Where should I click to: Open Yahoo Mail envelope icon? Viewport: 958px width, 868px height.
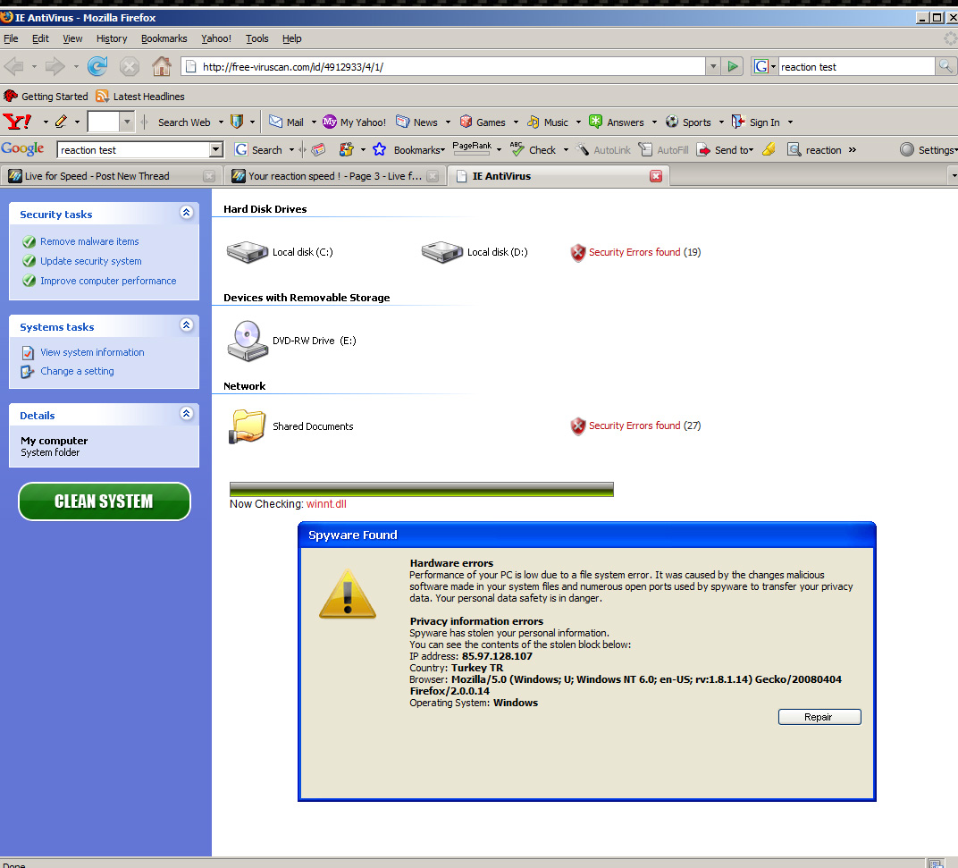[x=275, y=122]
